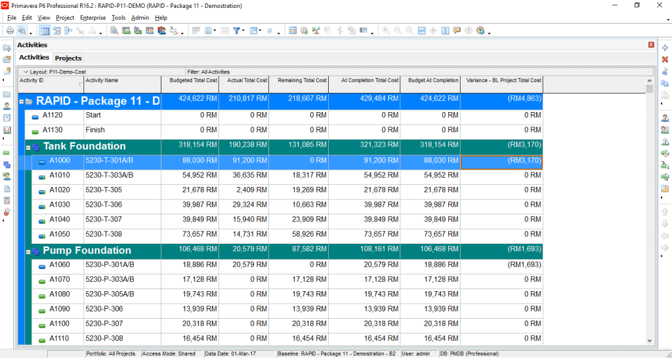Viewport: 672px width, 358px height.
Task: Click red X Delete icon on right bar
Action: coord(665,59)
